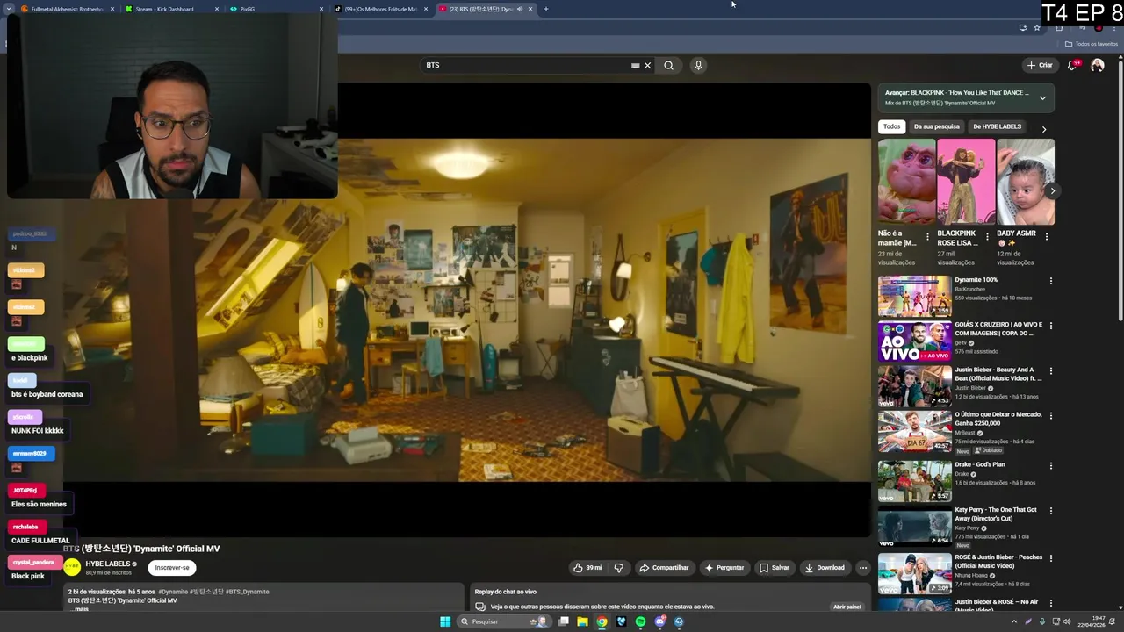Open options menu for BLACKPINK ROSE LISA short
Viewport: 1124px width, 632px height.
pos(987,236)
